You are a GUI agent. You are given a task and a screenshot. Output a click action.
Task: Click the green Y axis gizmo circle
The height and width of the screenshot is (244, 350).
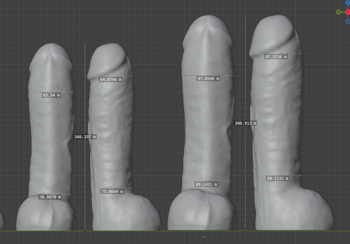pyautogui.click(x=338, y=12)
